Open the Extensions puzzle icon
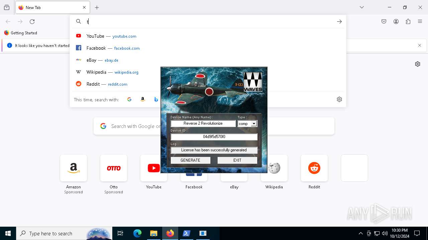The height and width of the screenshot is (240, 428). coord(408,22)
